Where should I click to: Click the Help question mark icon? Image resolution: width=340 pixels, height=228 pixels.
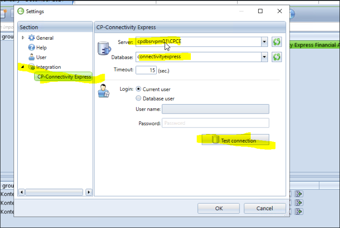coord(32,48)
